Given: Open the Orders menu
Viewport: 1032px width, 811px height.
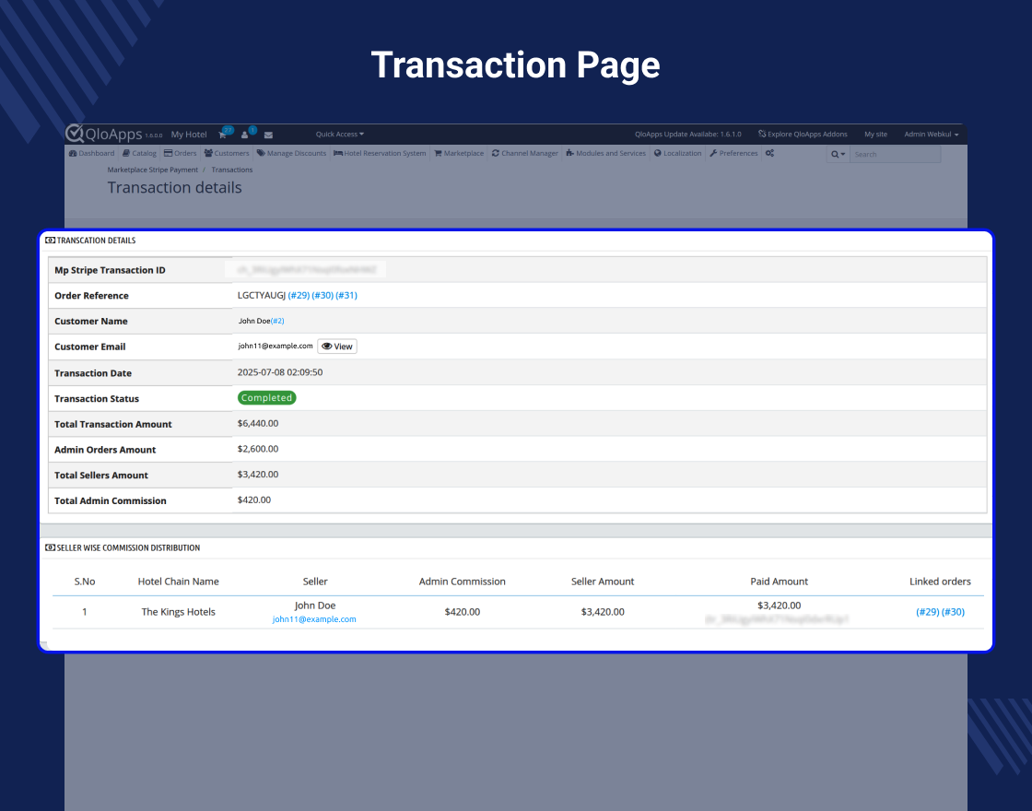Looking at the screenshot, I should 181,153.
